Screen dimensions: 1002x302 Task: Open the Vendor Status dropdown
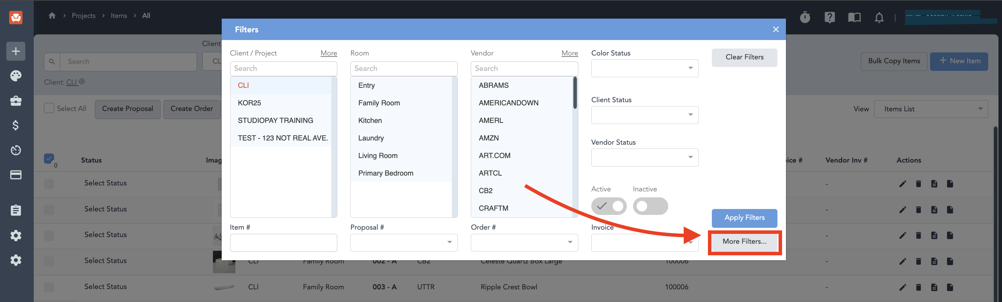[645, 157]
